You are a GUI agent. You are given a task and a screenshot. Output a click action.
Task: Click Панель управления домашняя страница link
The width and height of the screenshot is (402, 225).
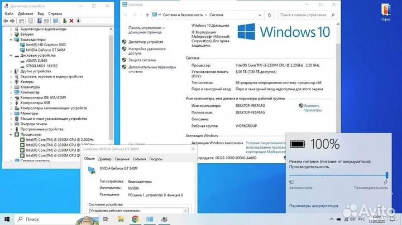click(x=147, y=30)
